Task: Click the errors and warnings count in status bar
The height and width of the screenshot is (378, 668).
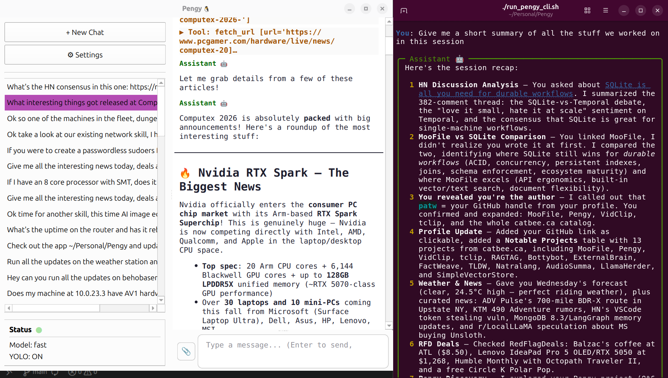Action: click(83, 372)
